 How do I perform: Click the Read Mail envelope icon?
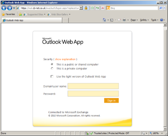click(x=119, y=20)
